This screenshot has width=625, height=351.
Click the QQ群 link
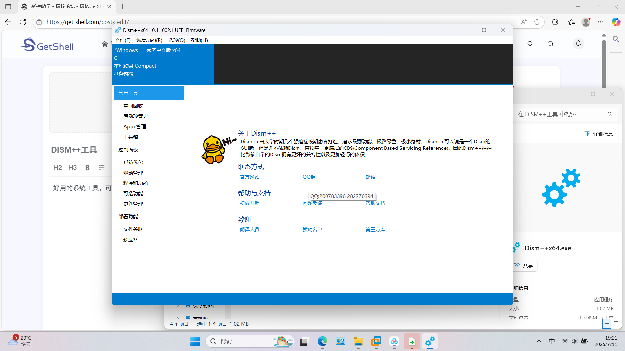click(309, 177)
